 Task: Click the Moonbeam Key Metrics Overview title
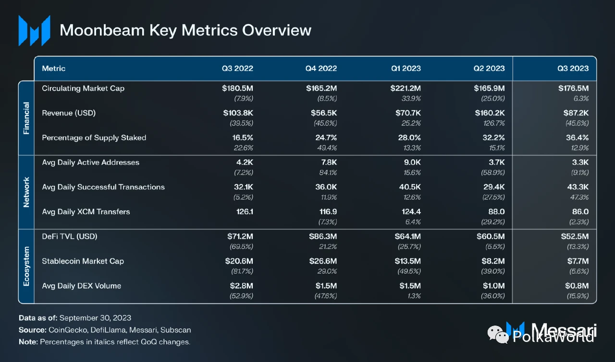click(185, 30)
